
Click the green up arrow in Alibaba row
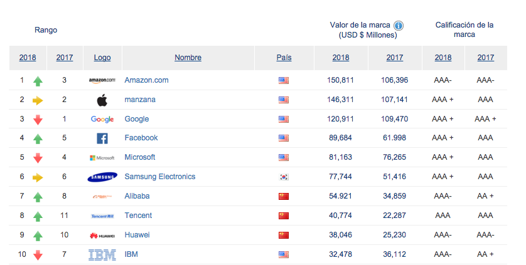pos(38,197)
